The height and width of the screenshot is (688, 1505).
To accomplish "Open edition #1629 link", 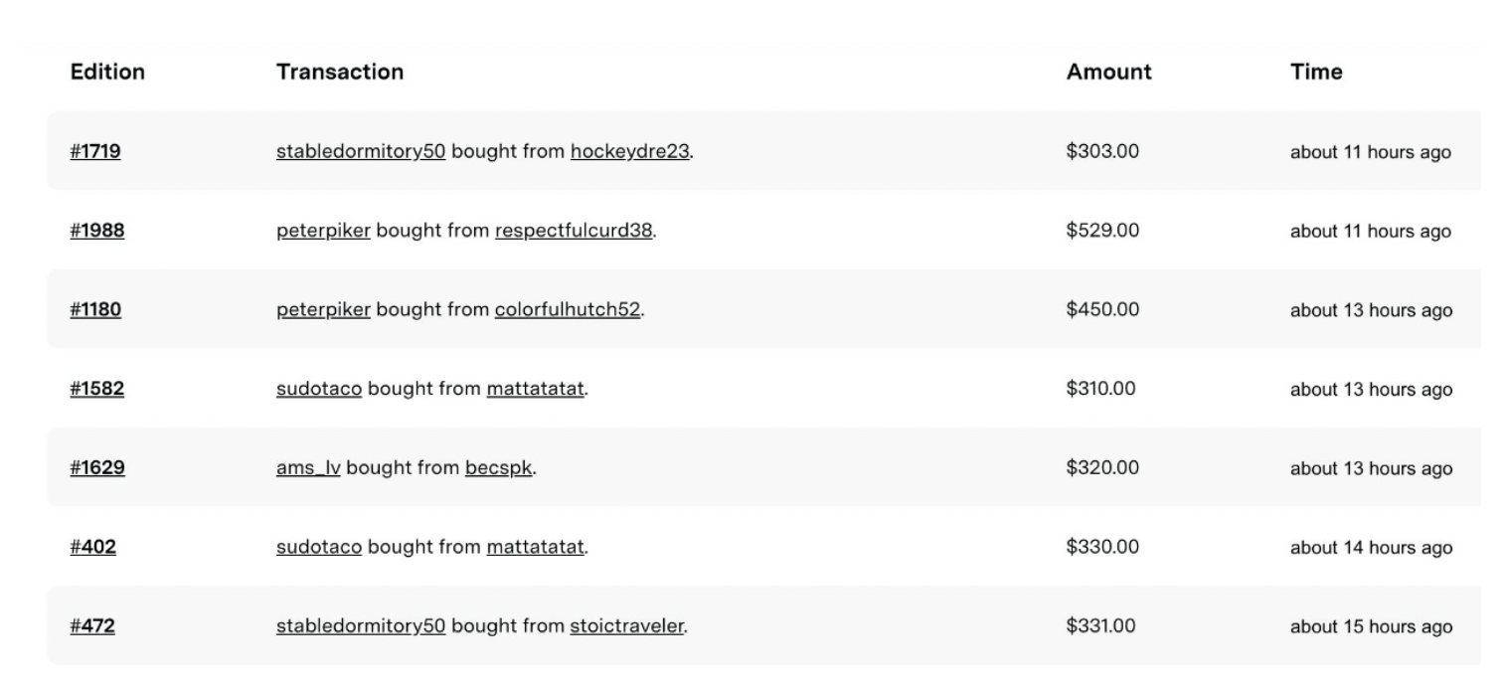I will [96, 468].
